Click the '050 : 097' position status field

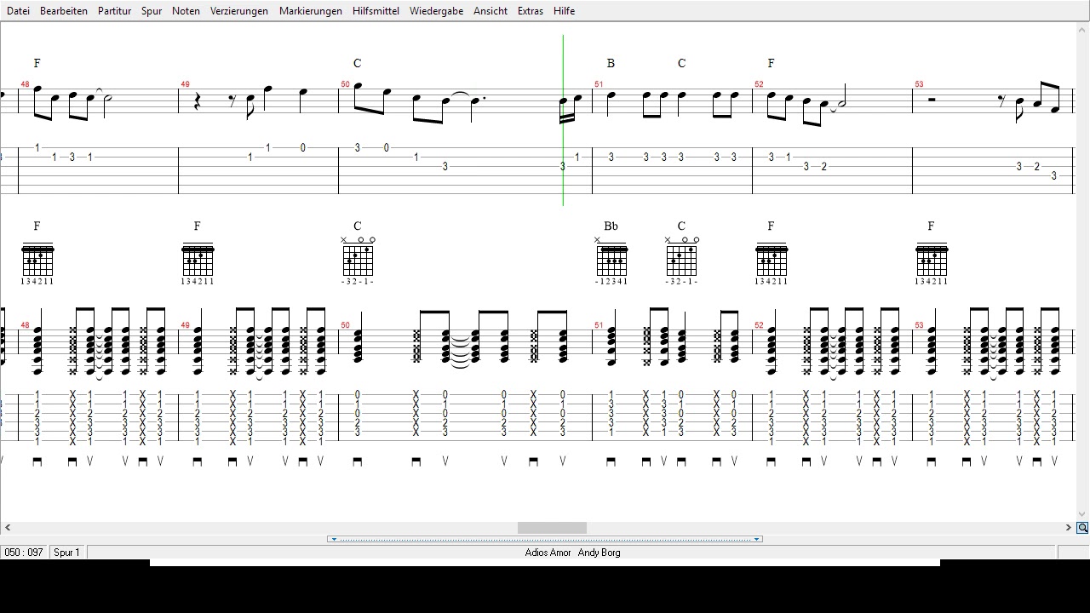point(24,553)
